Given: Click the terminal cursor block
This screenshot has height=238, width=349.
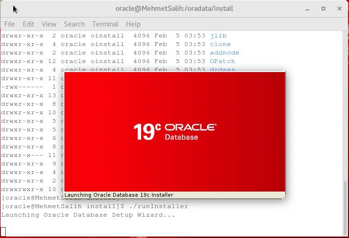Looking at the screenshot, I should pyautogui.click(x=3, y=232).
